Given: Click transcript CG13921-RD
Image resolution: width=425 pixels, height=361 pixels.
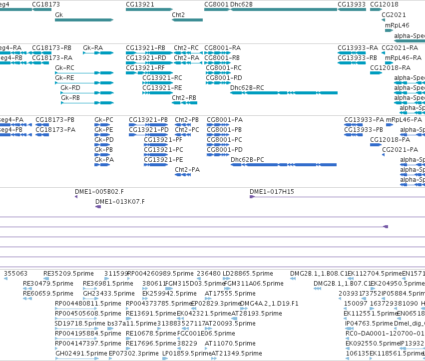Looking at the screenshot, I should click(x=146, y=58).
